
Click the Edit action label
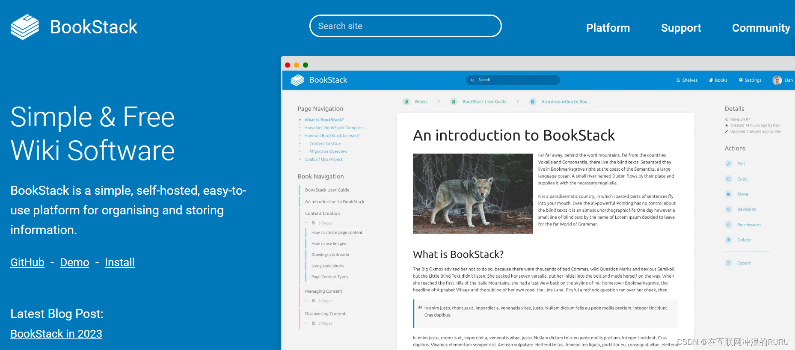click(741, 163)
